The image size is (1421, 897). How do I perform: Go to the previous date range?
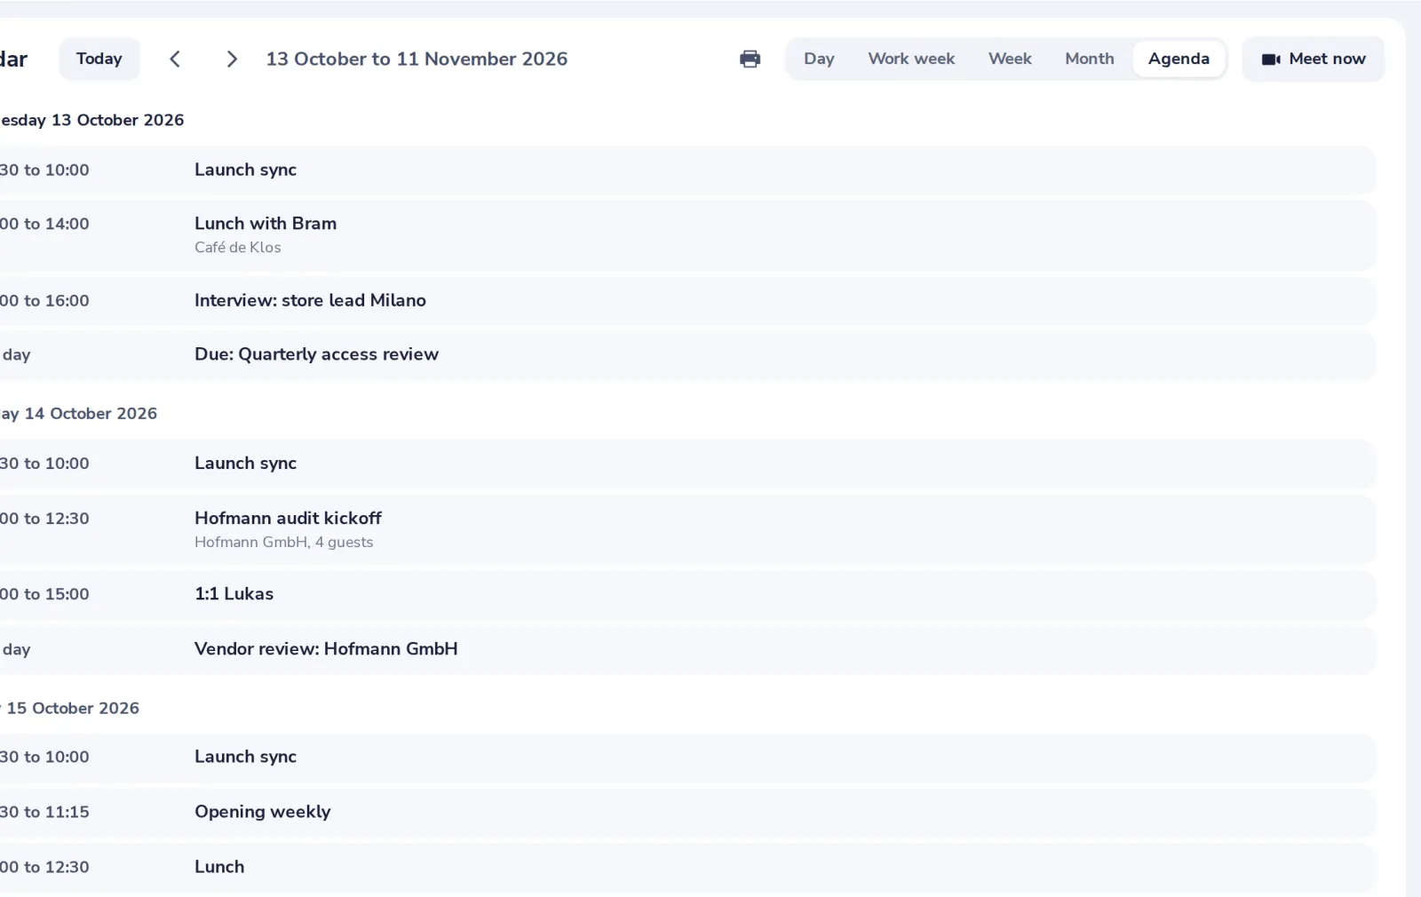coord(175,59)
